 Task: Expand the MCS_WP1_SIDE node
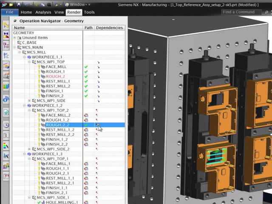coord(29,101)
